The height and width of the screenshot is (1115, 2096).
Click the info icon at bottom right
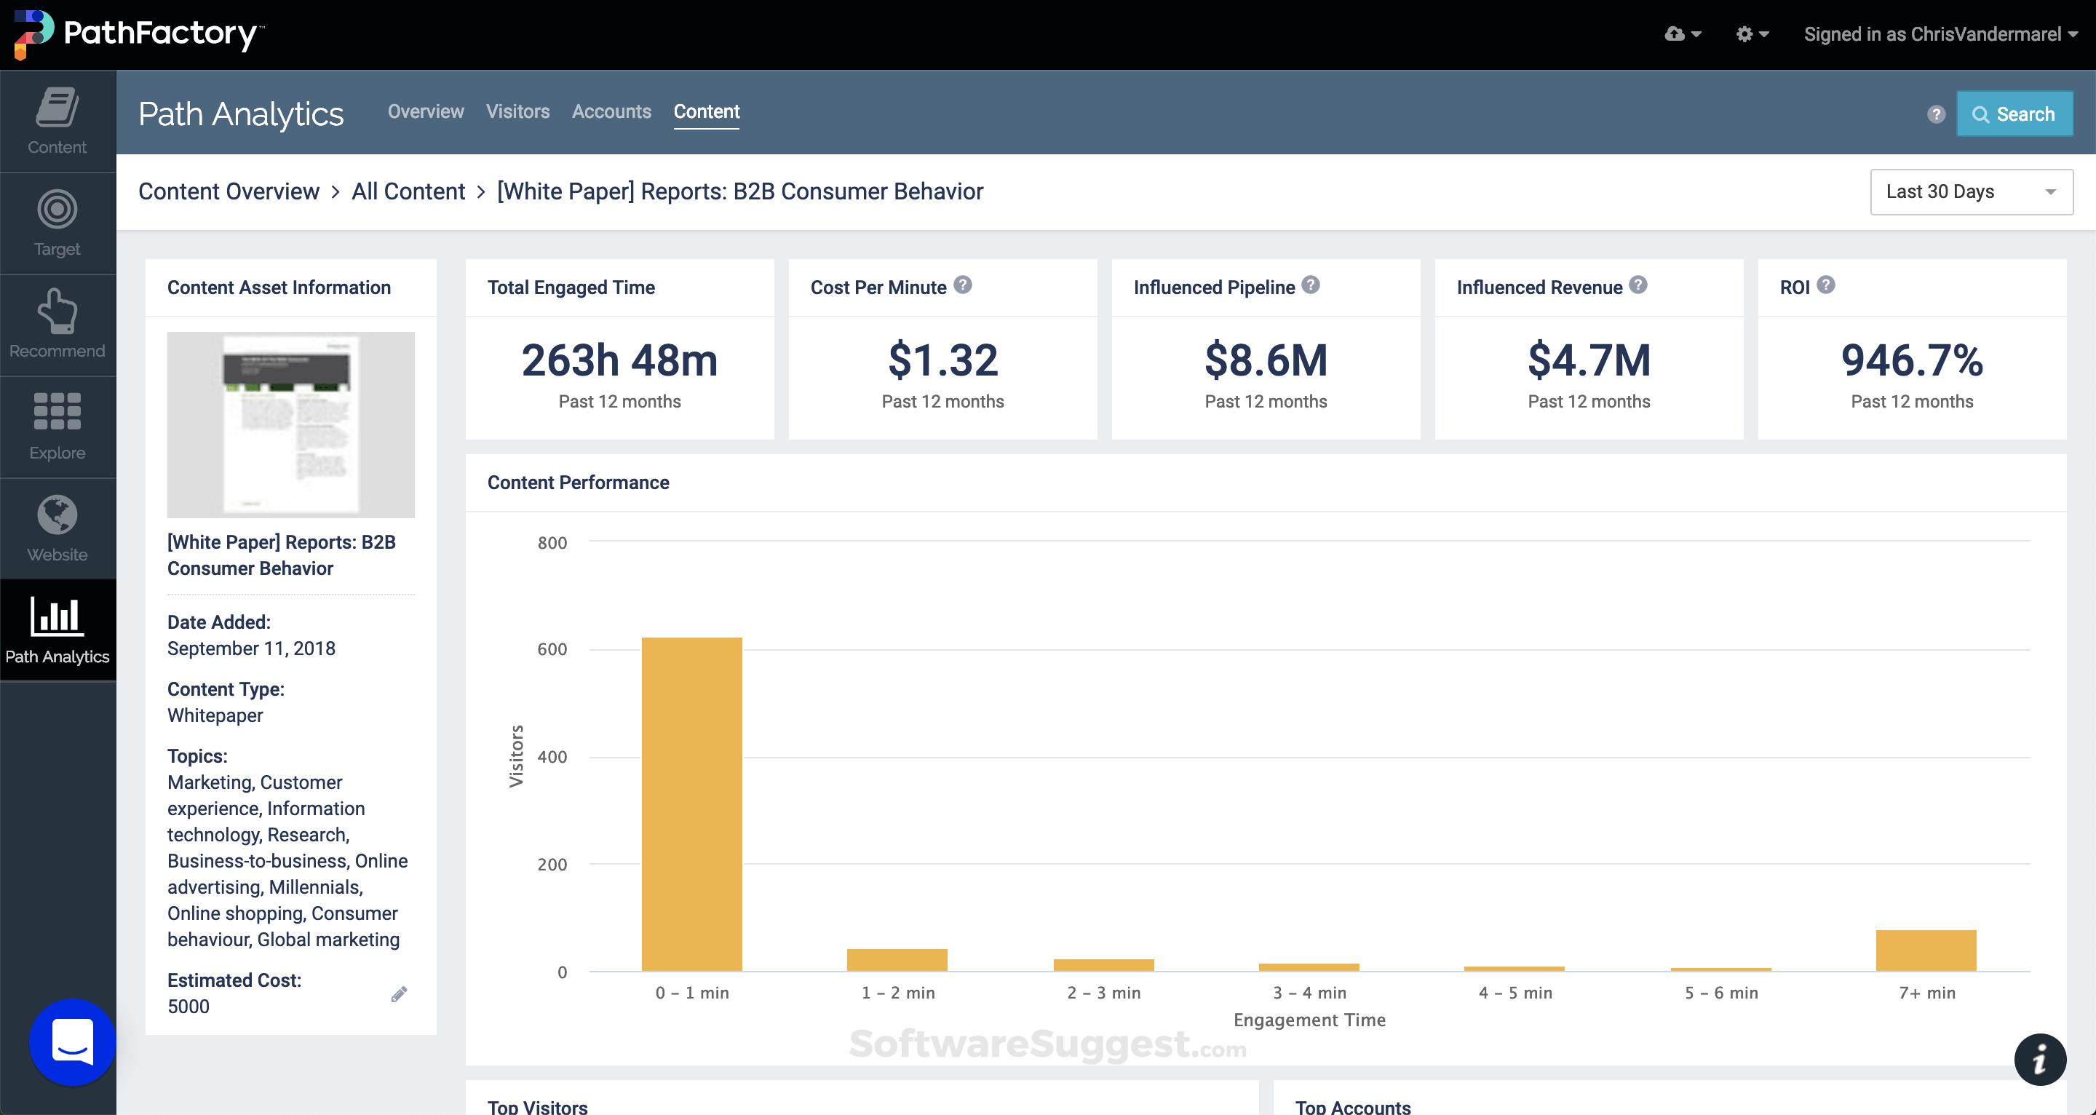(2041, 1059)
